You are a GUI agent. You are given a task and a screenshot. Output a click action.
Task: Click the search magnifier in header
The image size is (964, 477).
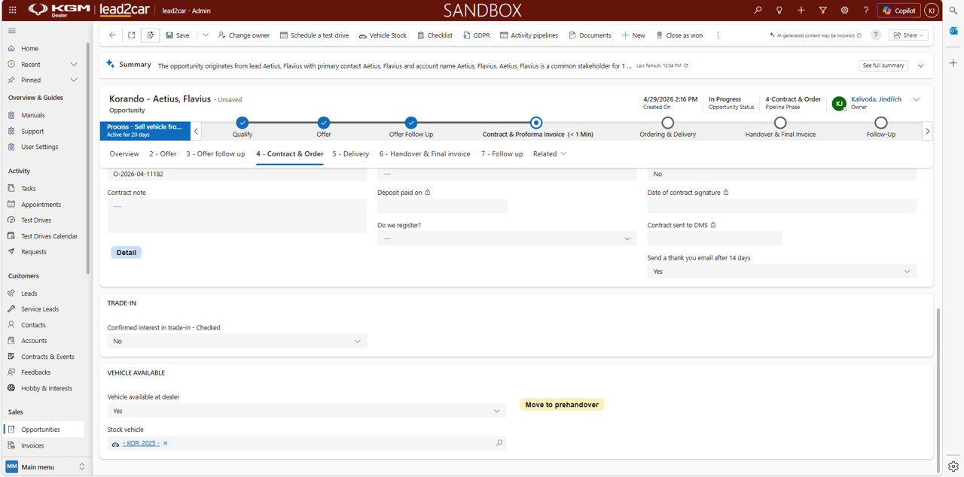(x=758, y=11)
